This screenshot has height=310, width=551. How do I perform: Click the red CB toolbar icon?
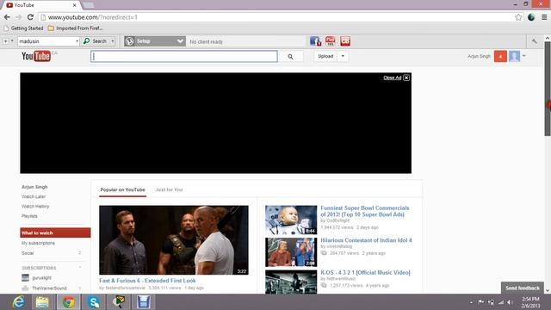[x=345, y=41]
